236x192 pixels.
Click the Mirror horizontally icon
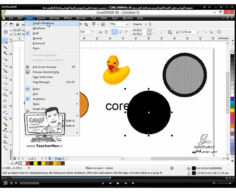(100, 32)
